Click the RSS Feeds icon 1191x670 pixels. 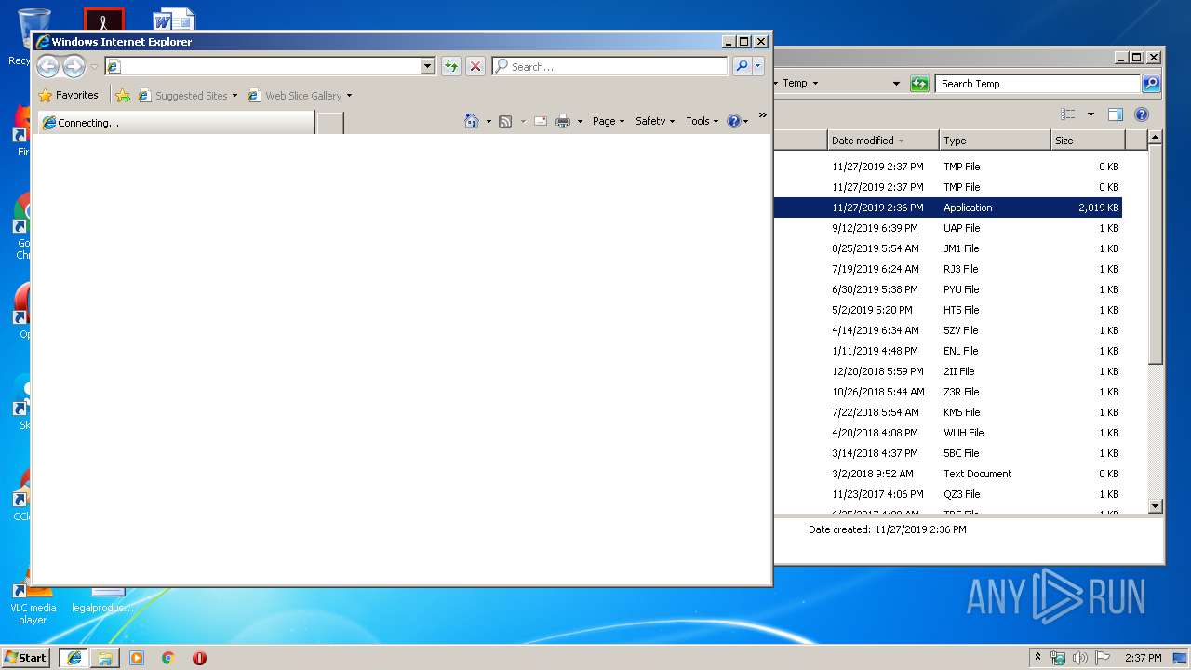tap(505, 121)
